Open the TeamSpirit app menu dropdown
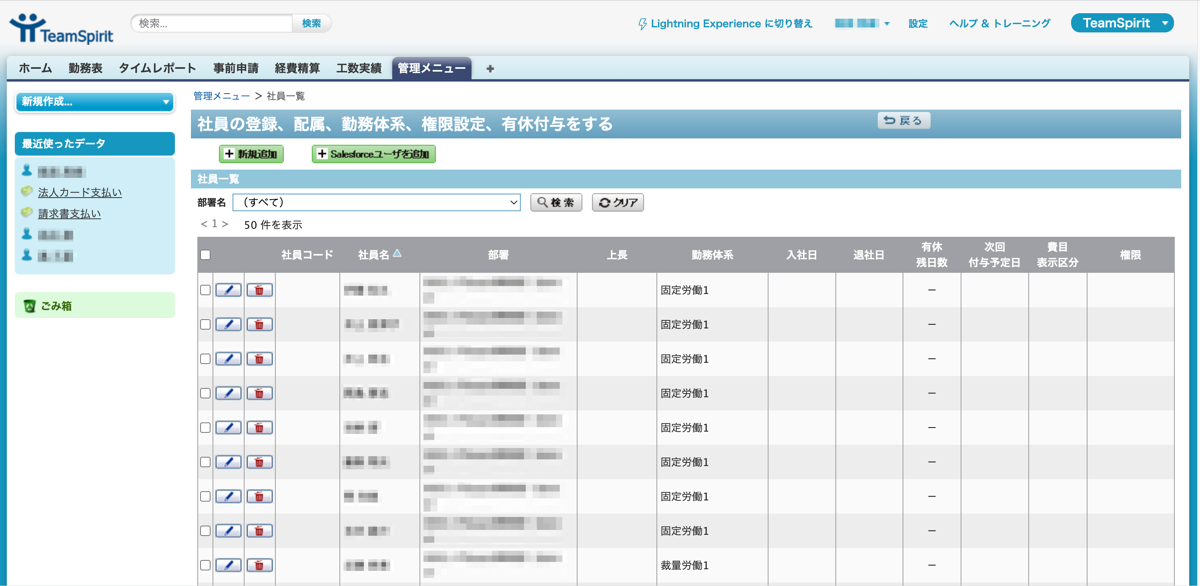Image resolution: width=1200 pixels, height=586 pixels. point(1122,23)
